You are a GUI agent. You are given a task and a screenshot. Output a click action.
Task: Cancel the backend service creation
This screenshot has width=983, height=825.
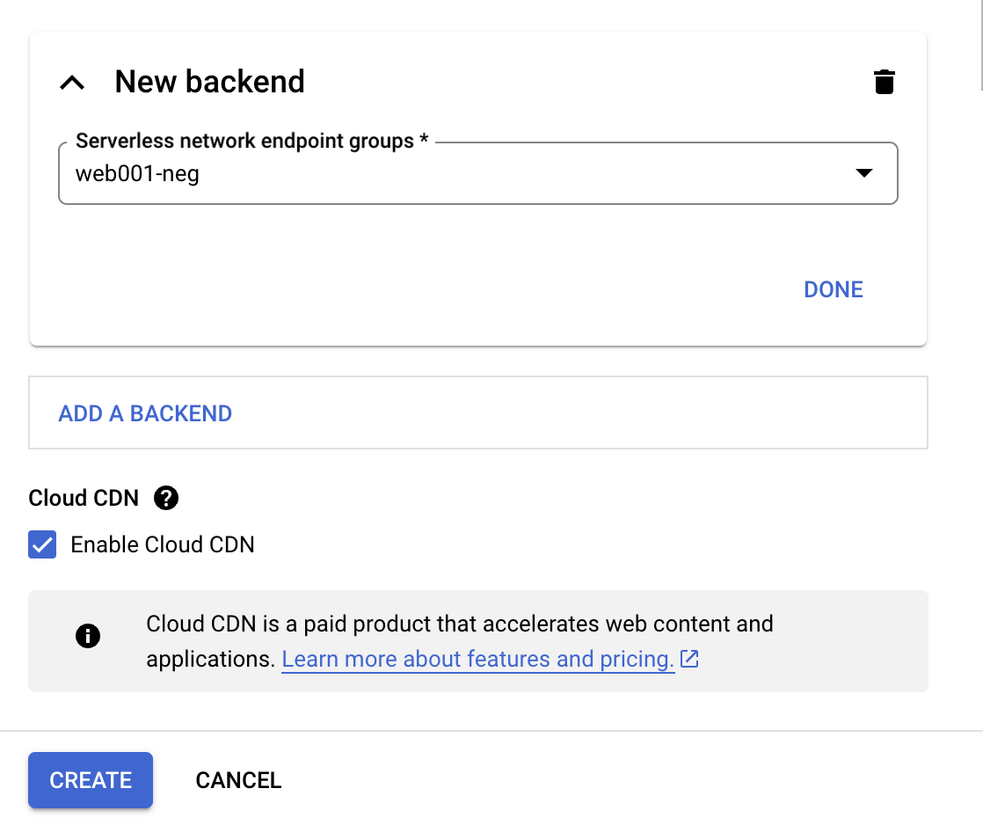click(x=238, y=780)
